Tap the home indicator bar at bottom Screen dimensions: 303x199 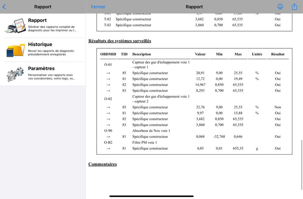(x=151, y=196)
